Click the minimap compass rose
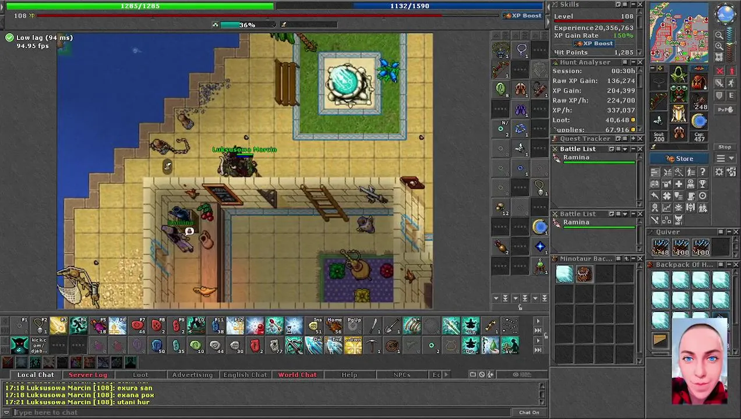The width and height of the screenshot is (741, 419). pyautogui.click(x=725, y=14)
